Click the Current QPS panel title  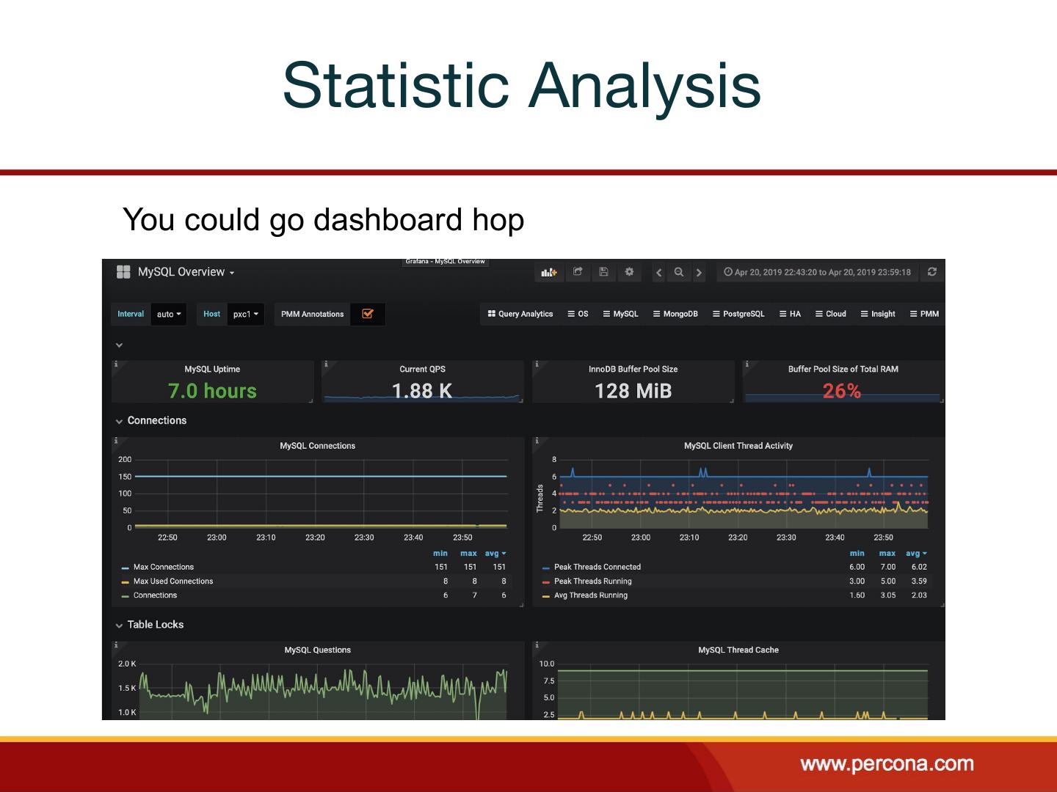point(422,370)
